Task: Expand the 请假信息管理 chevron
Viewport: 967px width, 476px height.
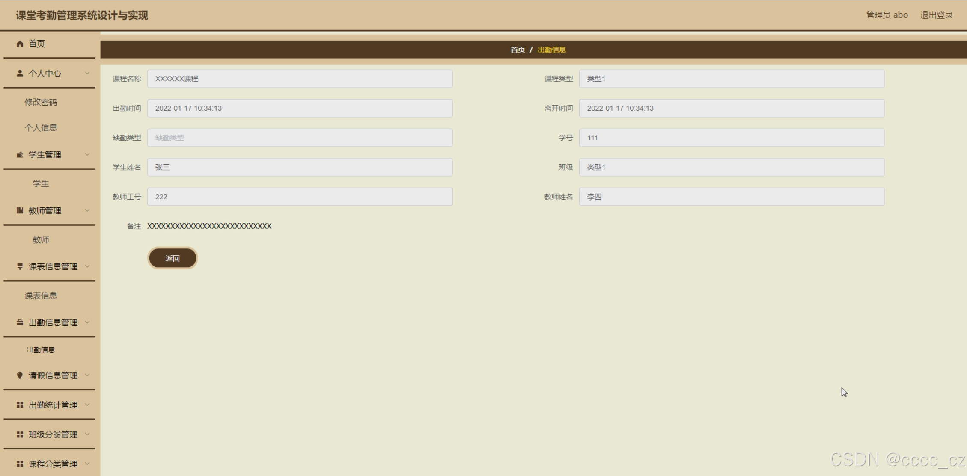Action: click(x=87, y=375)
